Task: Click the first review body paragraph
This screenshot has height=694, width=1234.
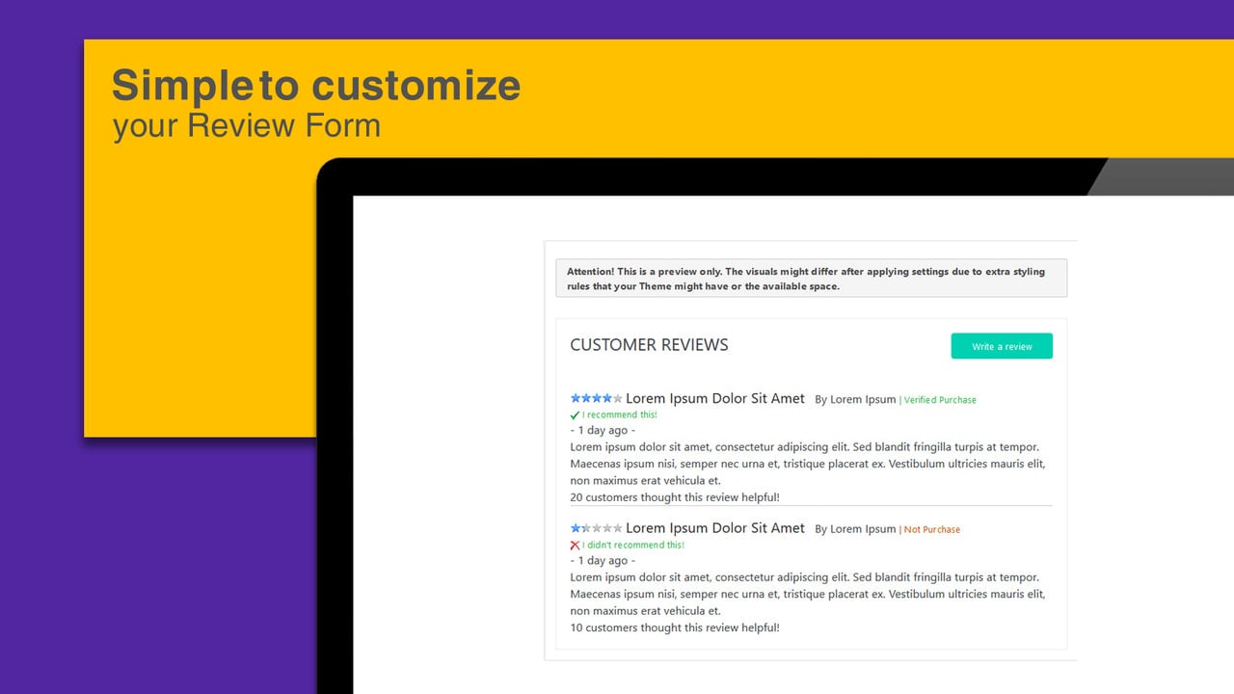Action: [808, 464]
